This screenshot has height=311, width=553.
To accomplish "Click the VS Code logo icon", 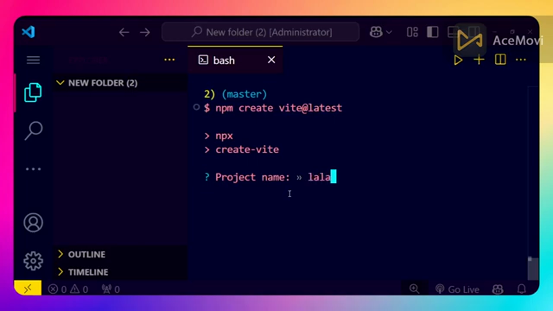I will pos(29,32).
